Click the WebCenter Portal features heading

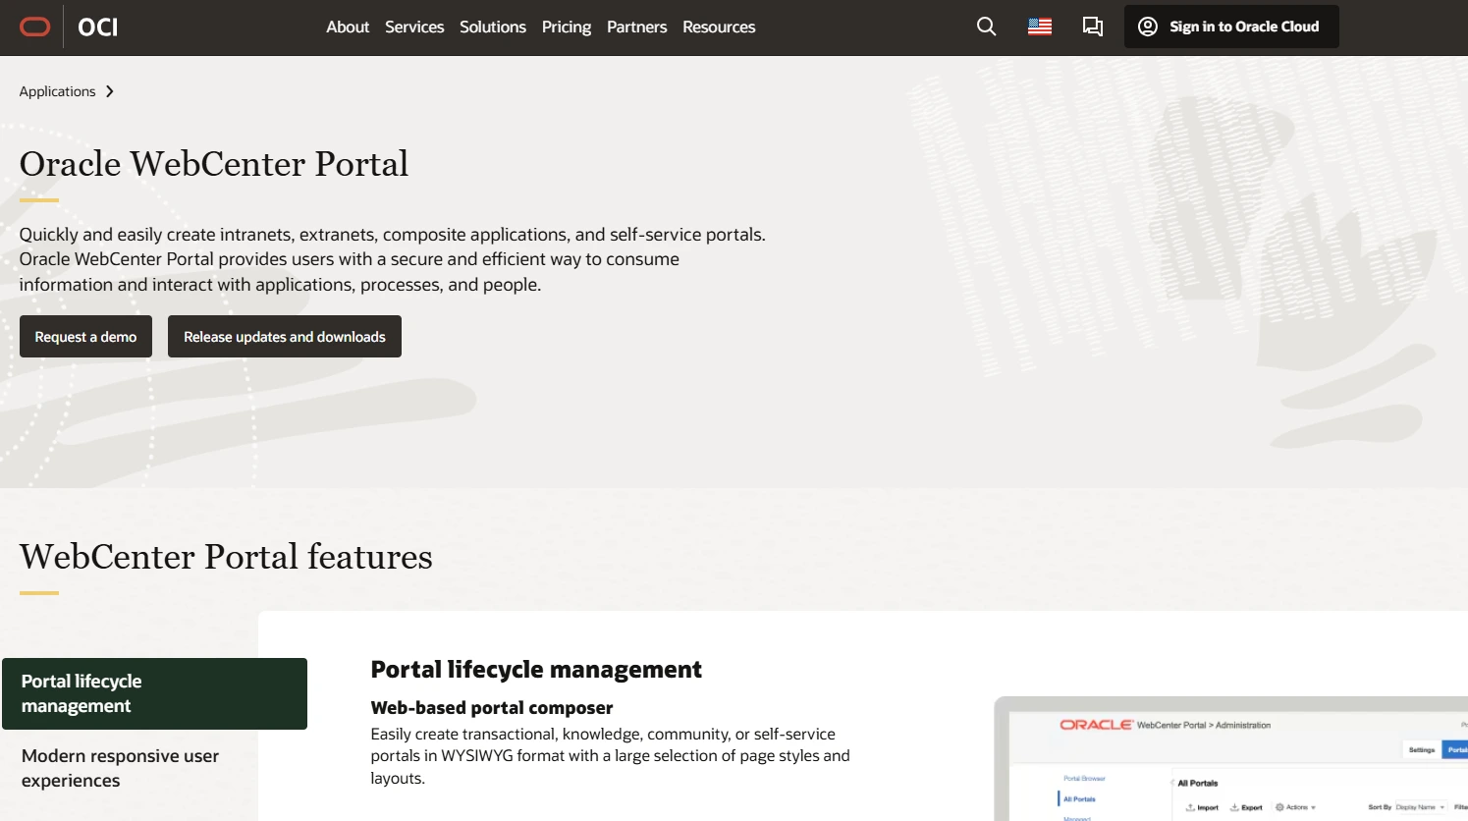[226, 557]
